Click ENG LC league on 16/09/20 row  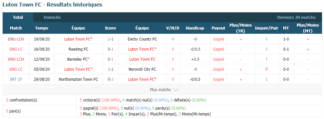[16, 49]
